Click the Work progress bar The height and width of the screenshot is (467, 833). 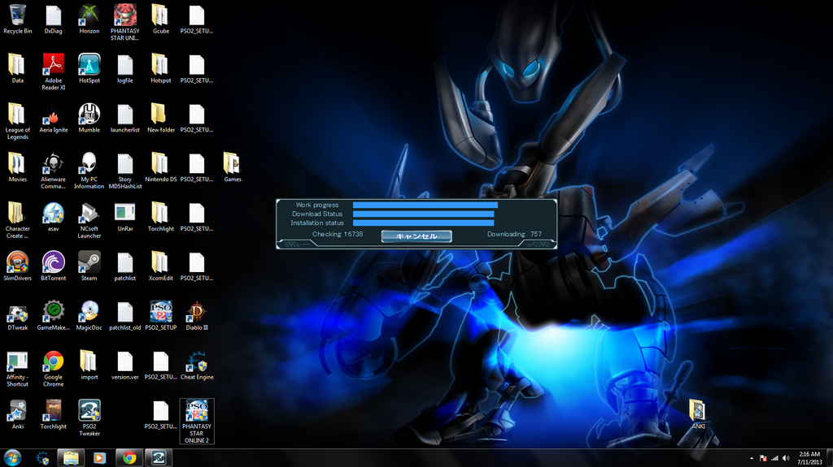click(x=425, y=205)
